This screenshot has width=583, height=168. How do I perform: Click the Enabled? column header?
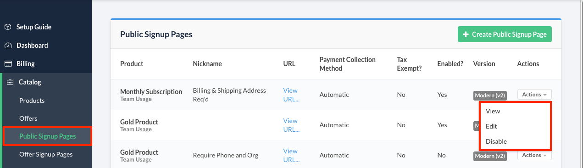450,64
